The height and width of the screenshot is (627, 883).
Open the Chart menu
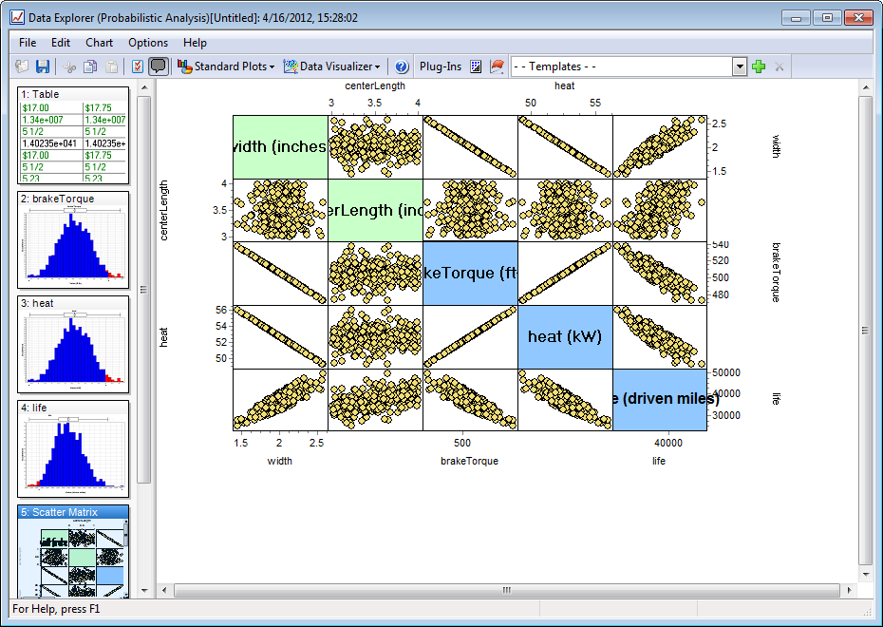point(99,43)
